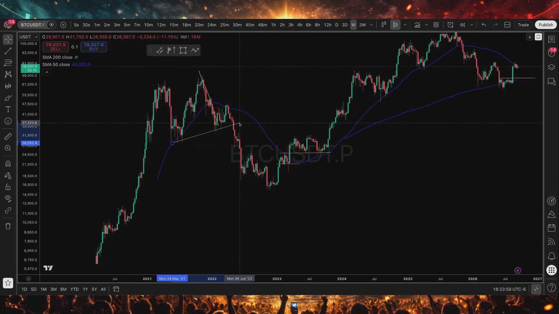Select the All date range
Screen dimensions: 559x314
pyautogui.click(x=103, y=289)
